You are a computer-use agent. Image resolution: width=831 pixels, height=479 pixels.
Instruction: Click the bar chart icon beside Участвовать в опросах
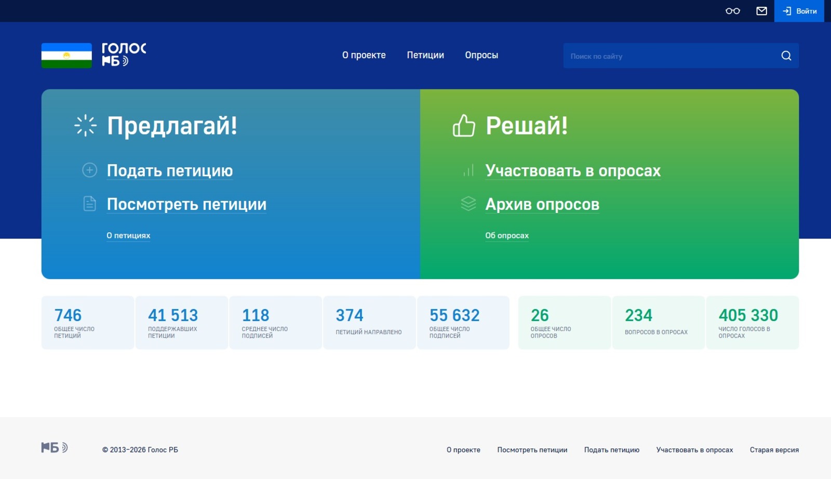[468, 170]
